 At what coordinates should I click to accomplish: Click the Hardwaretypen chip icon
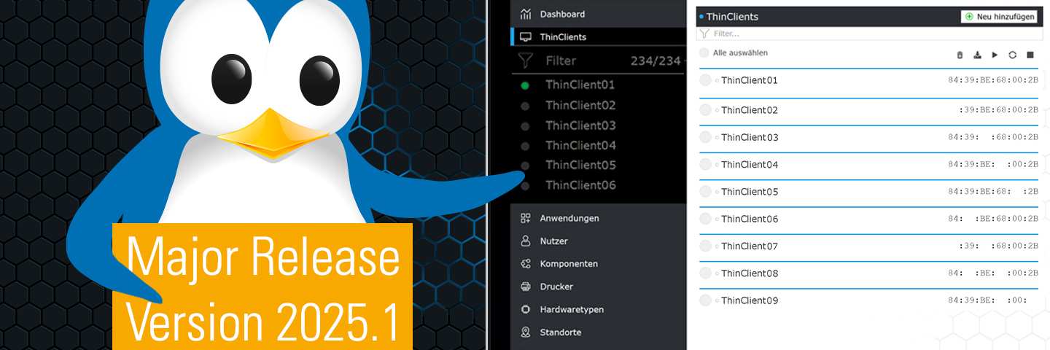point(525,309)
